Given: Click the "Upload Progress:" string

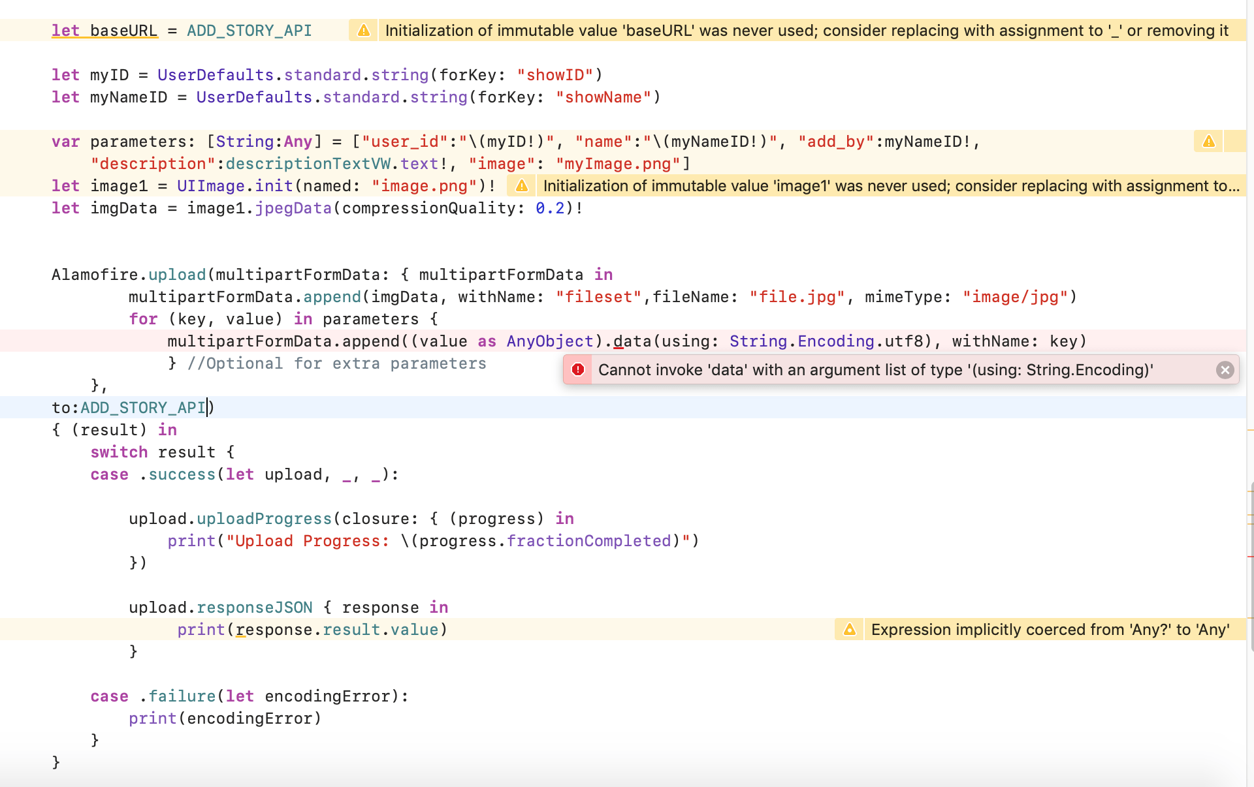Looking at the screenshot, I should tap(308, 541).
